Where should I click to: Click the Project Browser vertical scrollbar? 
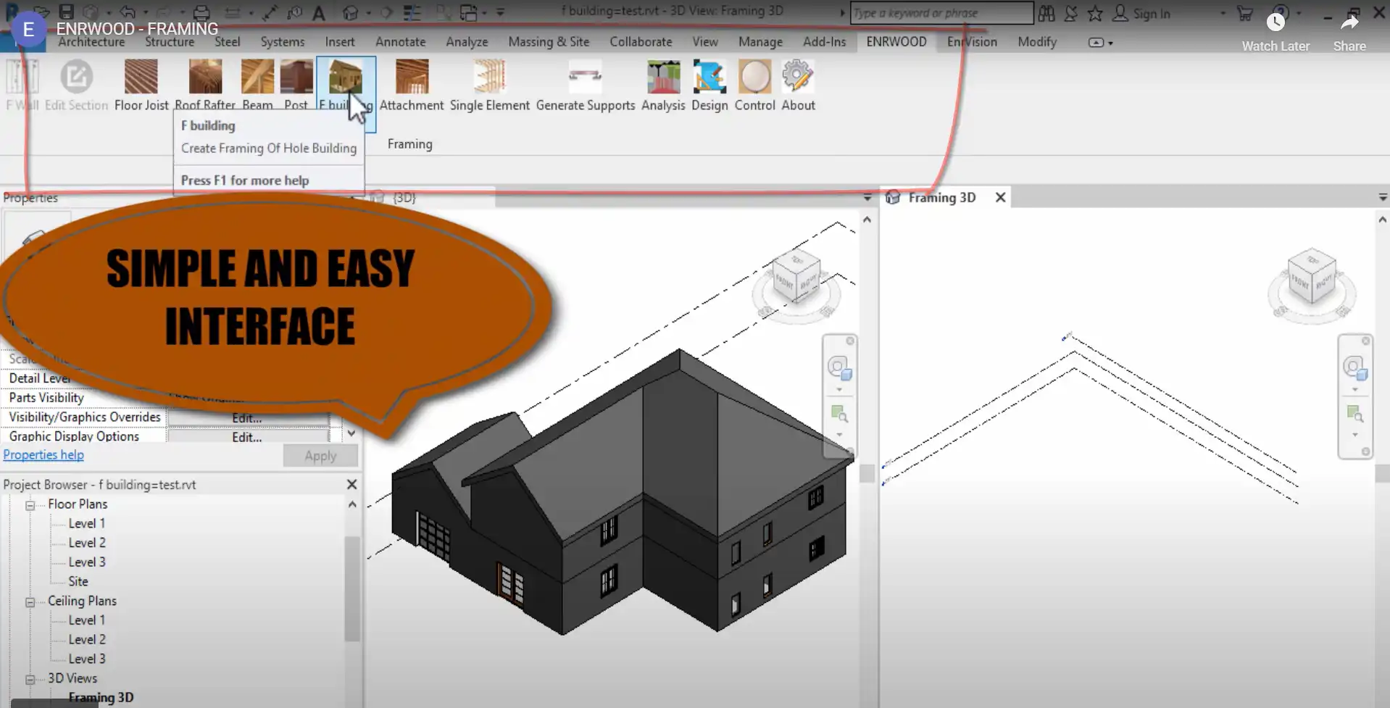coord(352,587)
